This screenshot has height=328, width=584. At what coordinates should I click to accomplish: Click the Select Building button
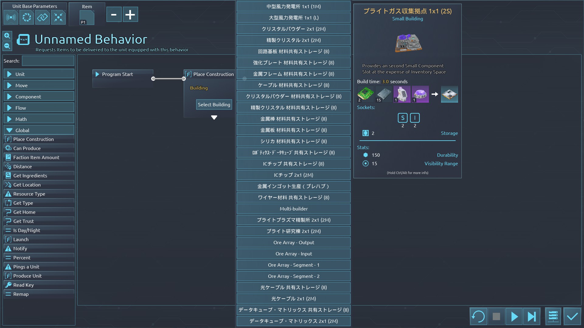pyautogui.click(x=214, y=104)
